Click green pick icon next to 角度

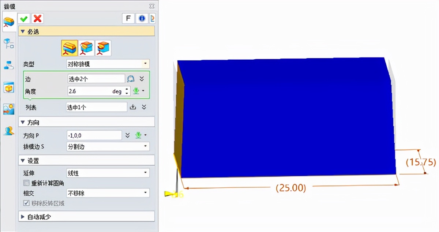pyautogui.click(x=137, y=91)
